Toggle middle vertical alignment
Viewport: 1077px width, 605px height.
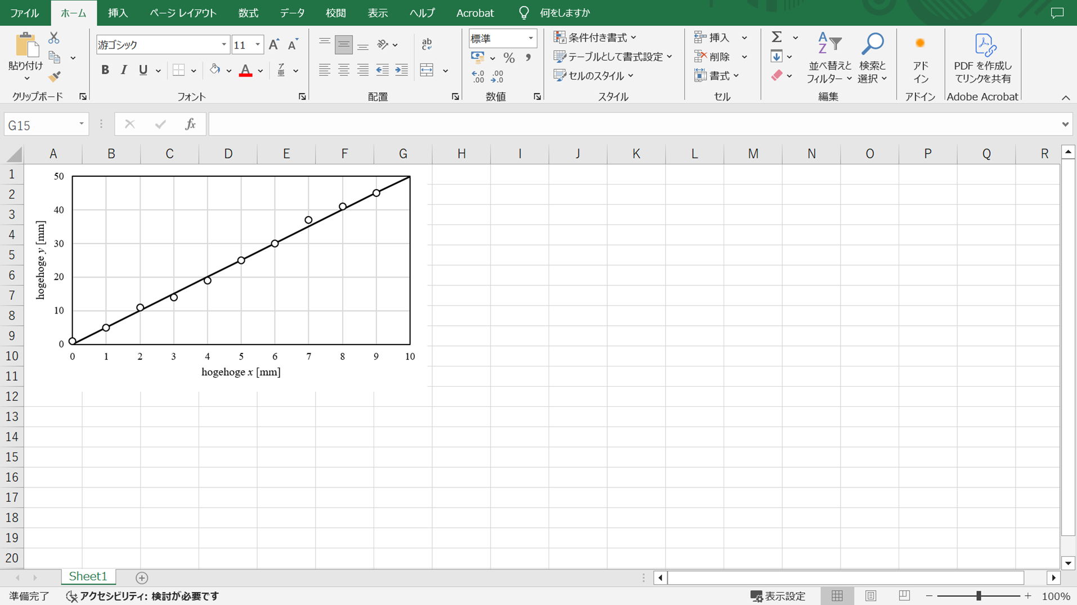[344, 44]
